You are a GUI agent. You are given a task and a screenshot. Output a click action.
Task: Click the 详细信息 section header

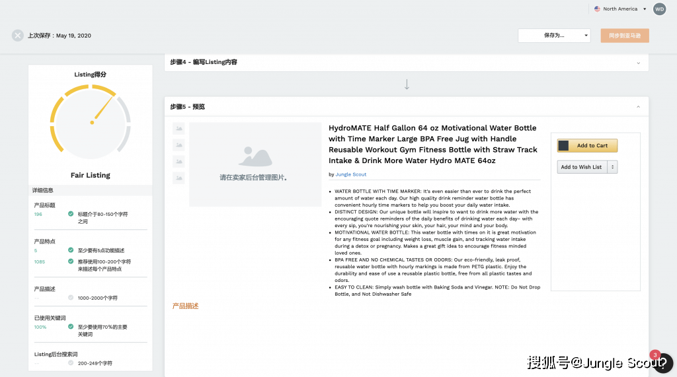click(43, 190)
